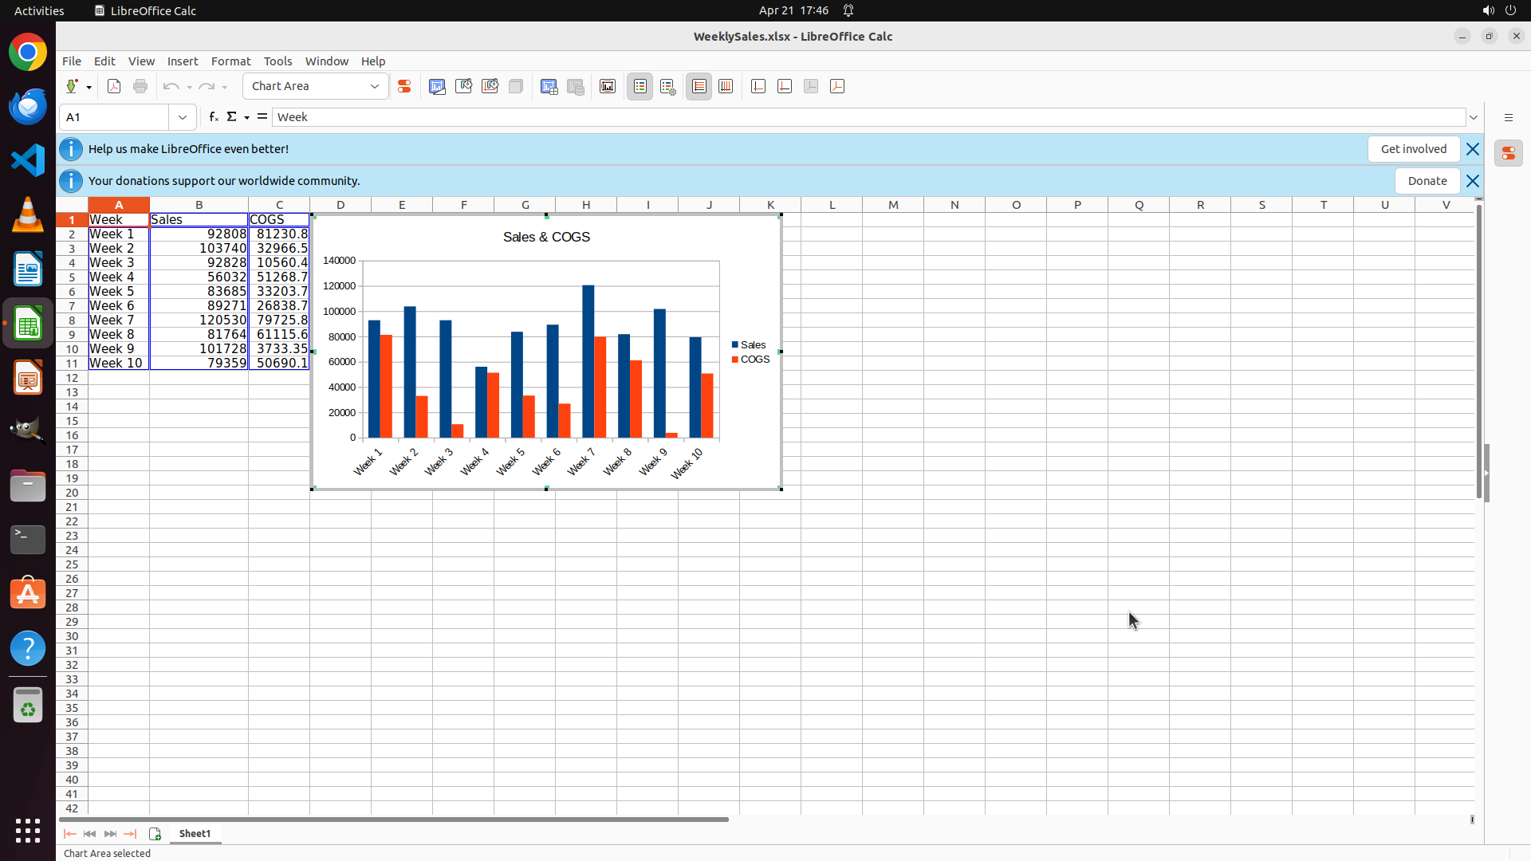Click the Donate button
The width and height of the screenshot is (1531, 861).
(1427, 181)
